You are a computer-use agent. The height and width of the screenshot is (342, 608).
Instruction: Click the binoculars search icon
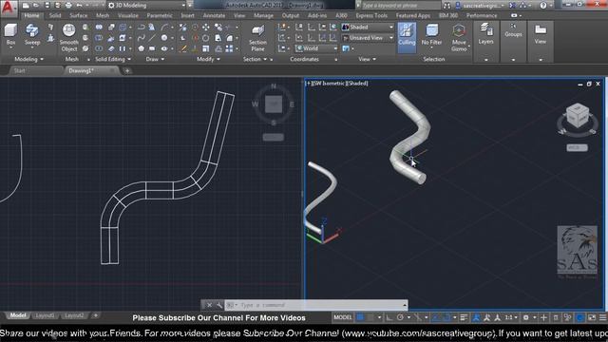tap(446, 6)
